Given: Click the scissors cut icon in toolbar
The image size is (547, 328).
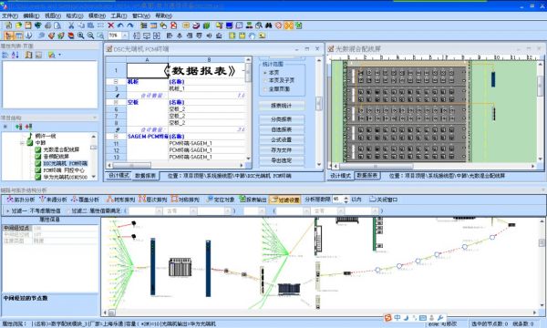Looking at the screenshot, I should (71, 26).
